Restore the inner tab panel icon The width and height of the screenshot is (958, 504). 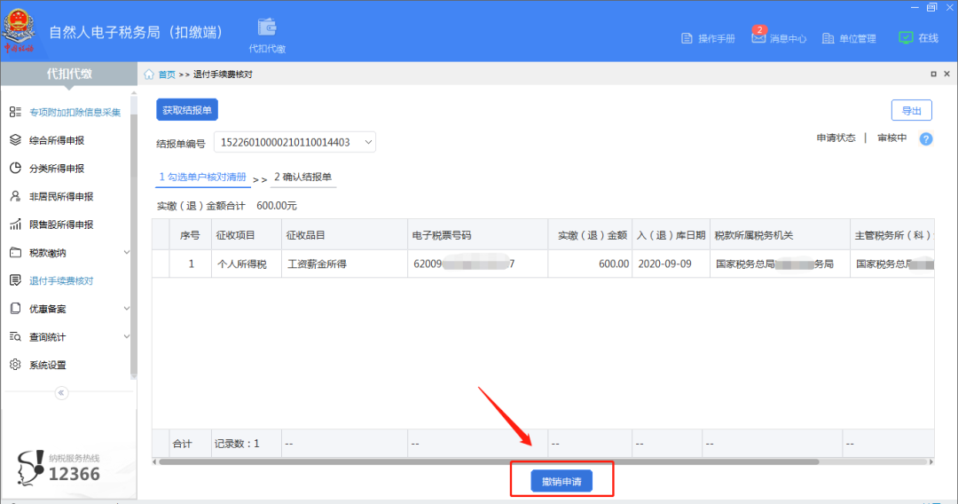click(933, 74)
